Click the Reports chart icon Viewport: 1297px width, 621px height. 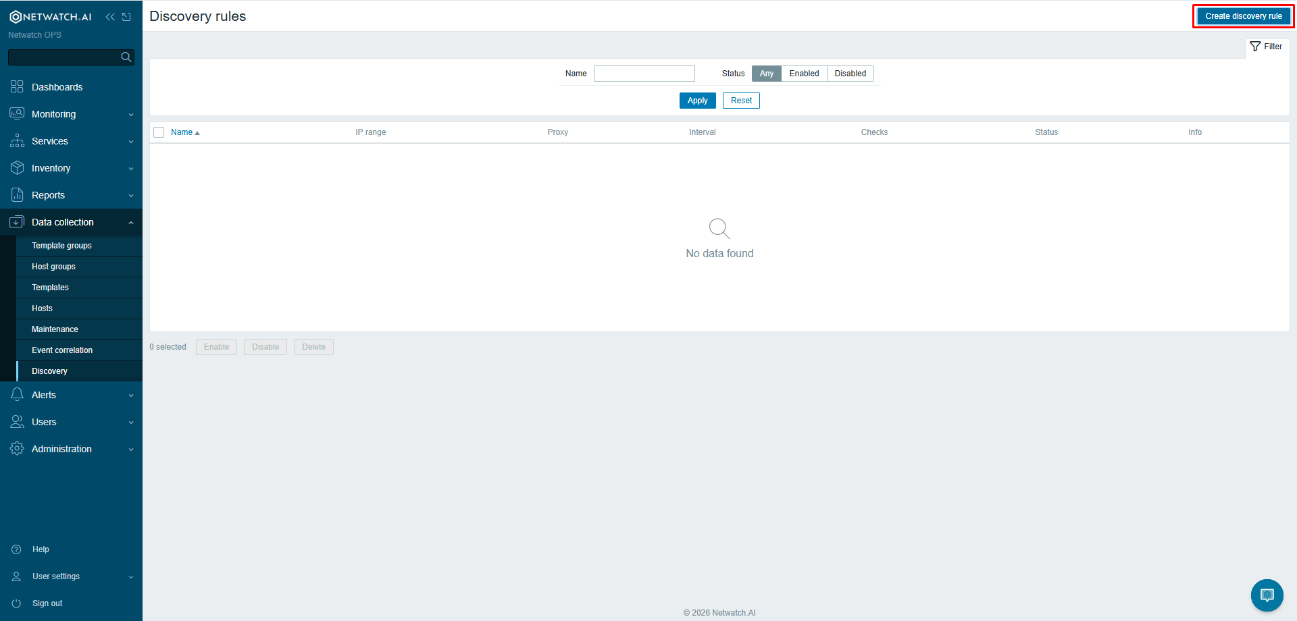pos(17,195)
